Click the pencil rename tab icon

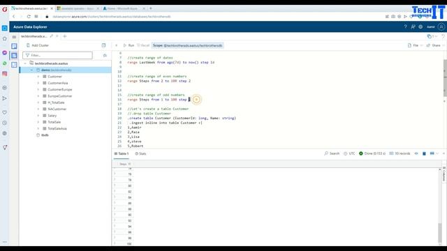51,36
